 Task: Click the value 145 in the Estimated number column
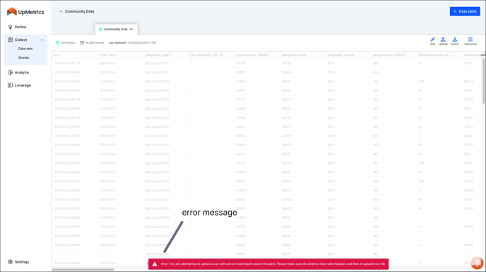click(x=421, y=81)
